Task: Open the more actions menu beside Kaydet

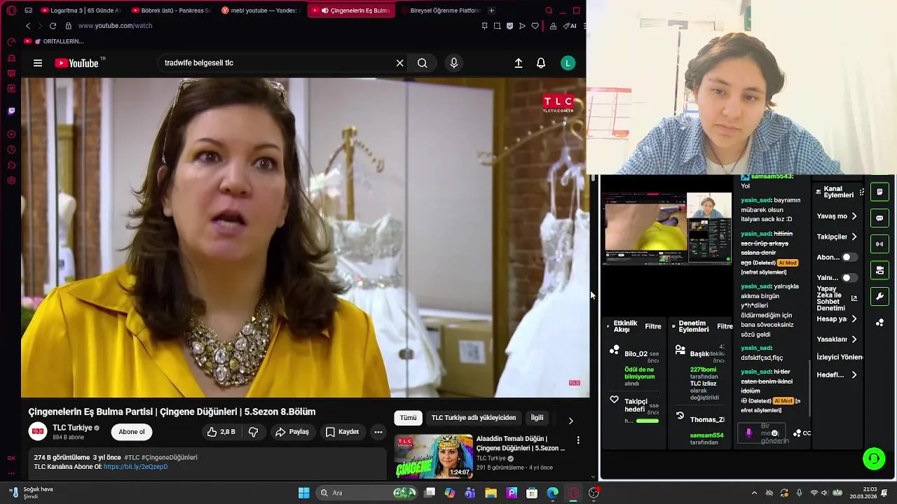Action: [x=378, y=432]
